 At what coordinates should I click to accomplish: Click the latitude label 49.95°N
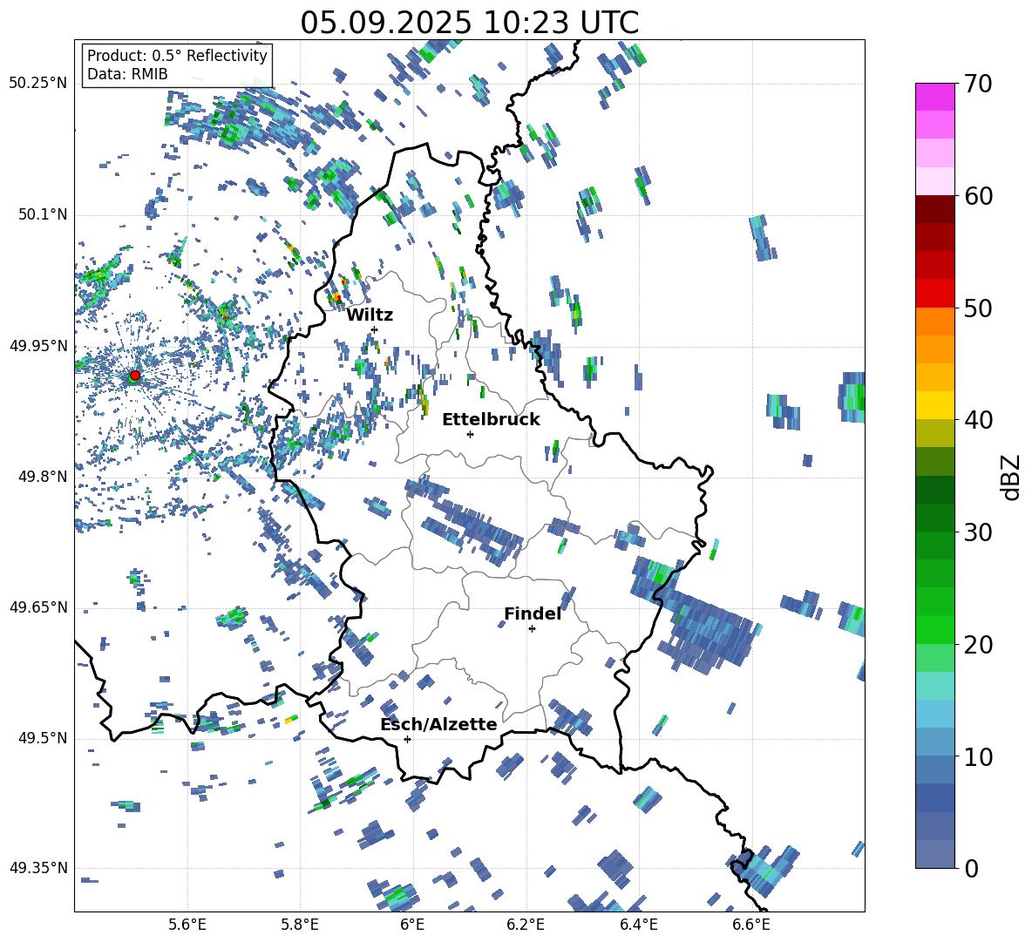(x=38, y=346)
